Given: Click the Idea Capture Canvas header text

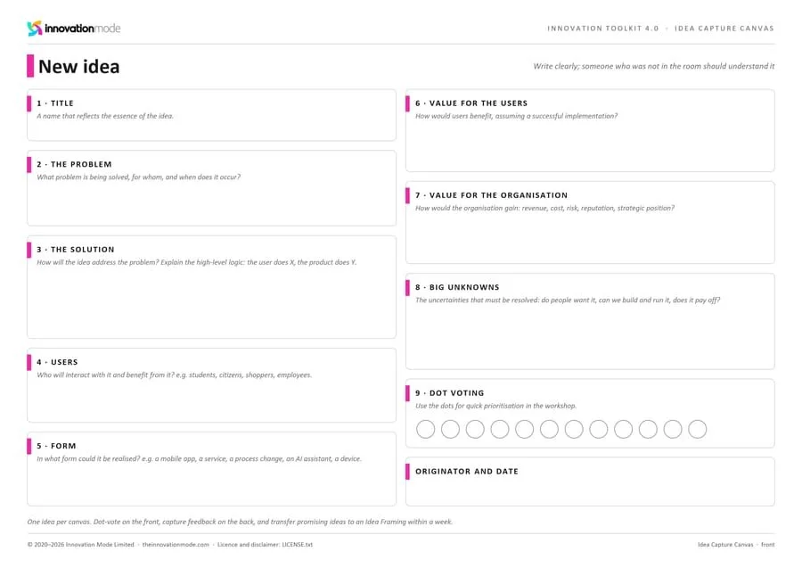Looking at the screenshot, I should pos(724,29).
